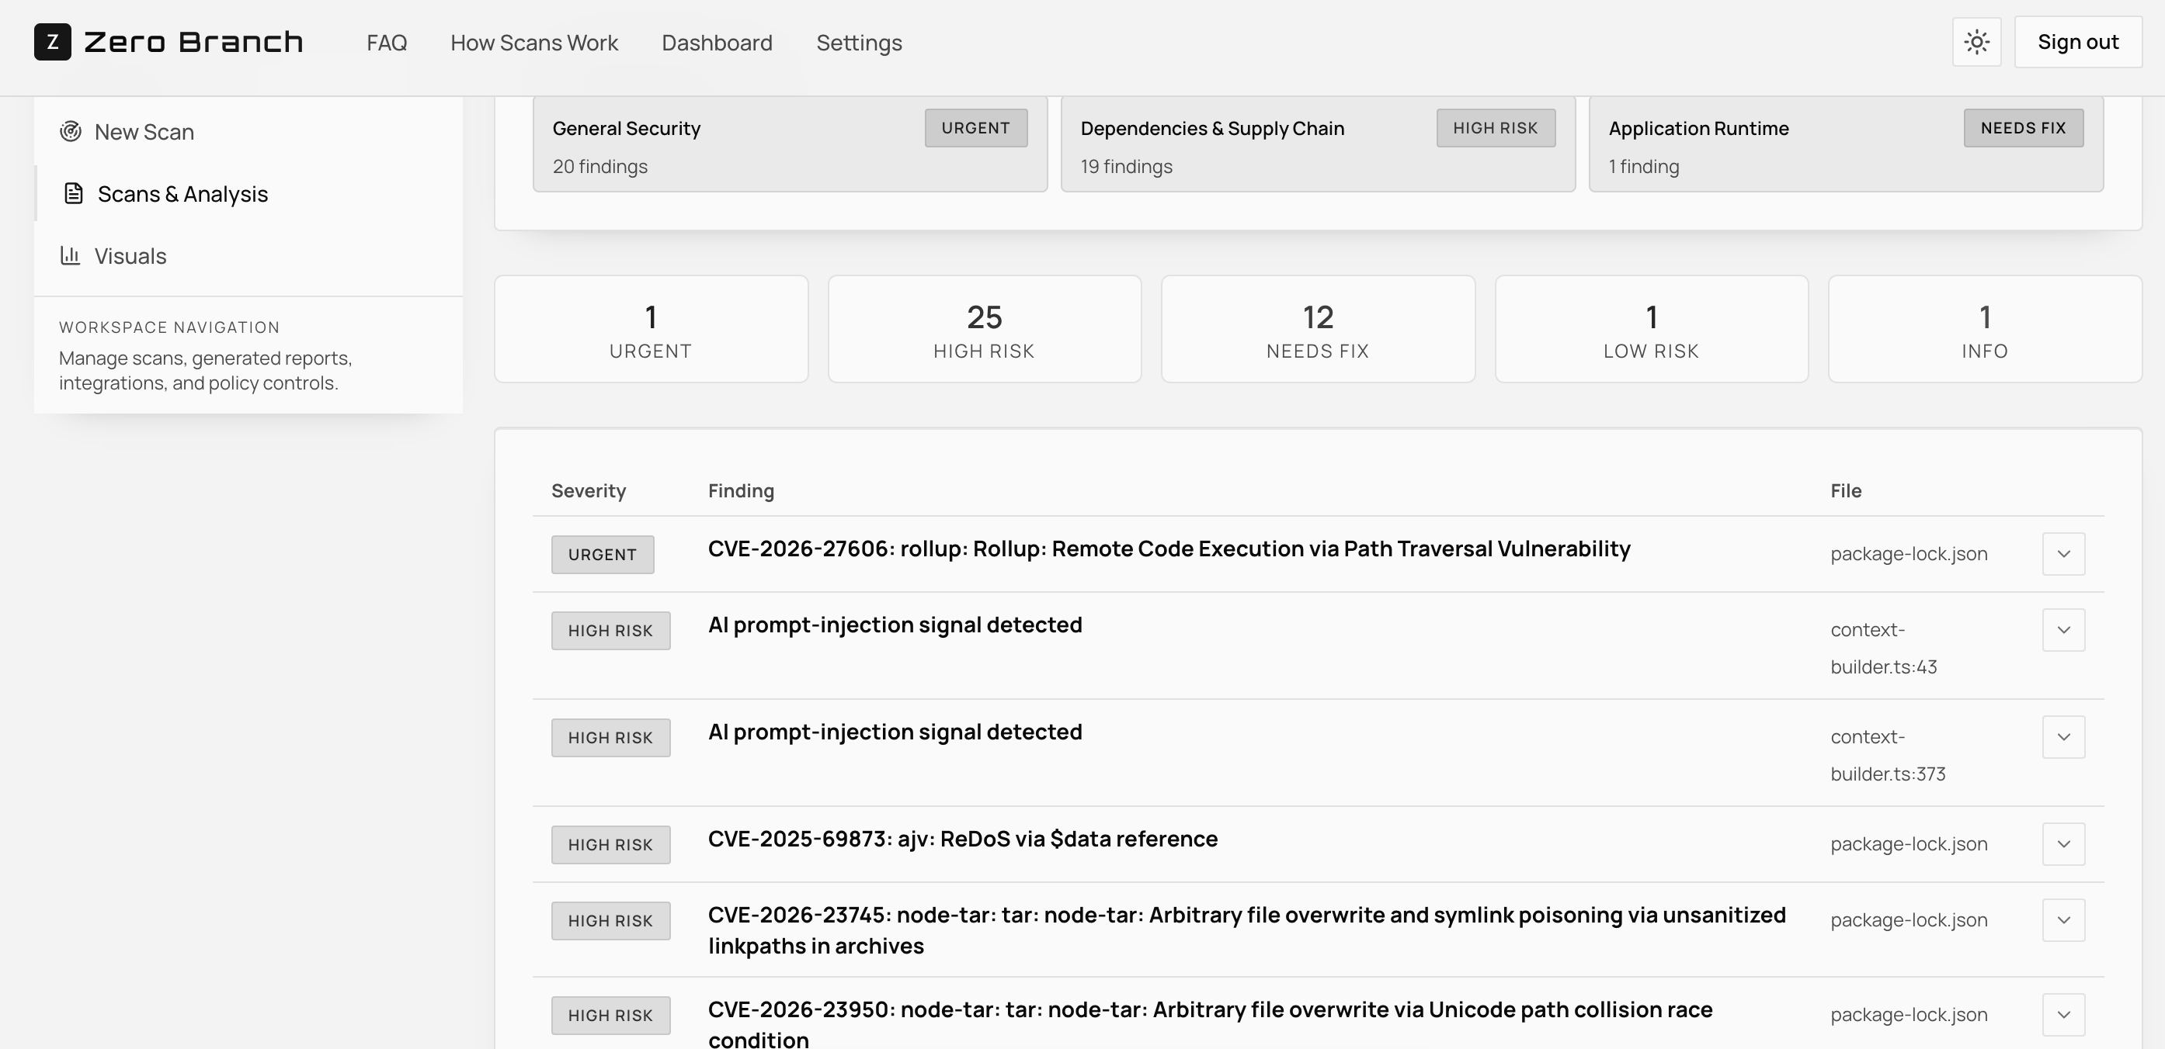This screenshot has height=1049, width=2165.
Task: Open Settings from the top navigation
Action: pyautogui.click(x=858, y=43)
